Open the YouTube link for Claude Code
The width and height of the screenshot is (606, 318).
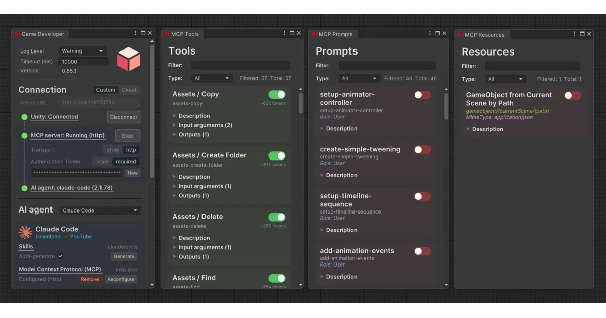[81, 237]
